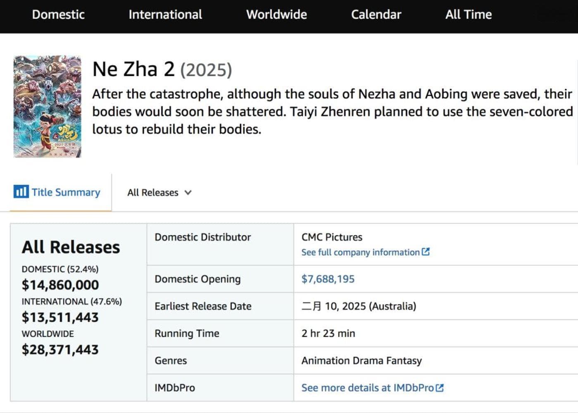Screen dimensions: 578x413
Task: Click the (2025) year text
Action: click(206, 70)
